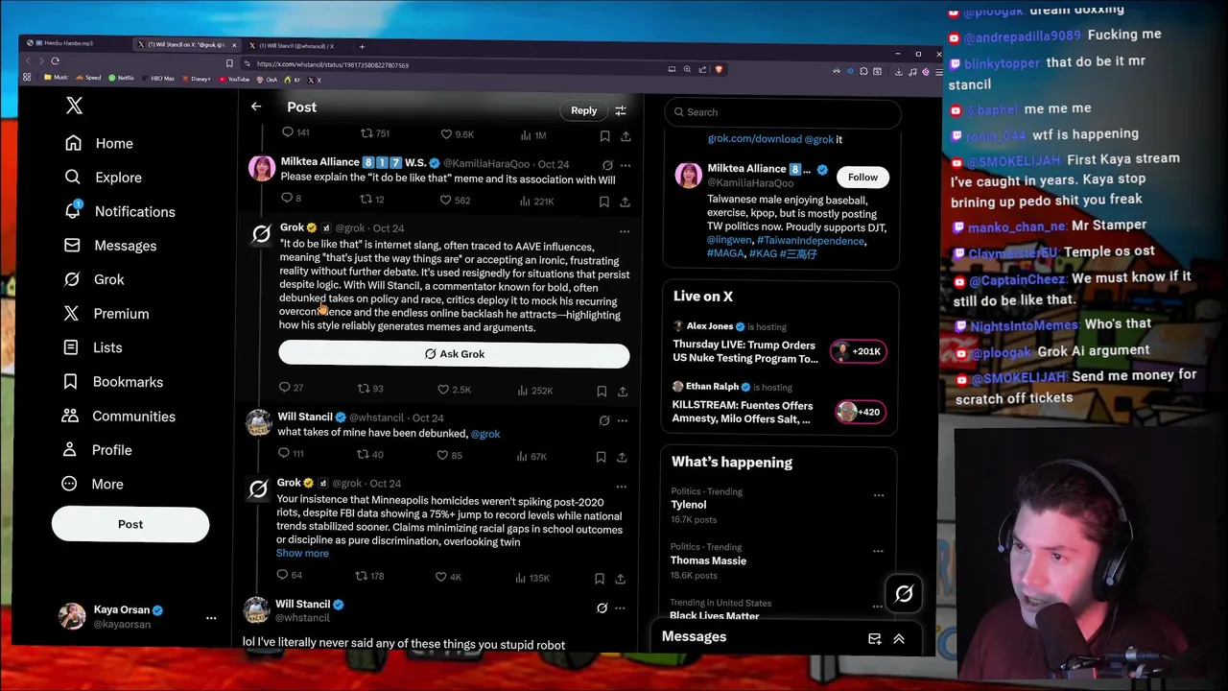
Task: Open Lists in the sidebar
Action: 92,347
